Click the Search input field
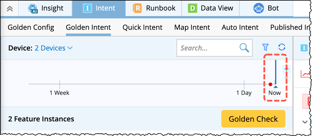The width and height of the screenshot is (312, 136). [208, 48]
